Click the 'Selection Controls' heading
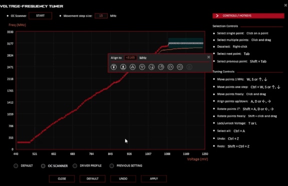The height and width of the screenshot is (186, 288). tap(225, 26)
